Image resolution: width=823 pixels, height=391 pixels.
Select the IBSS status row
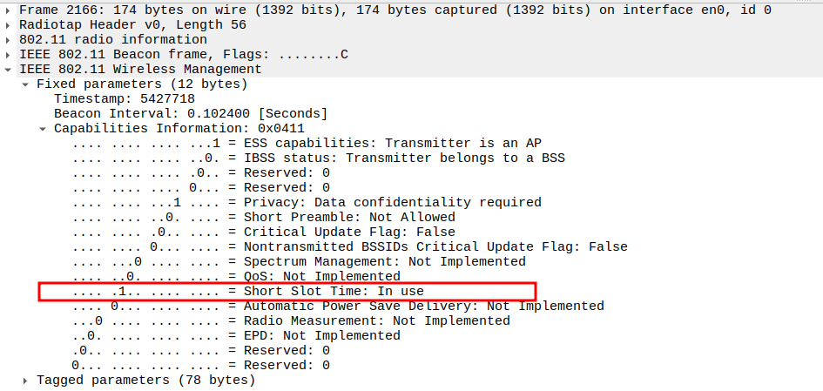click(318, 158)
